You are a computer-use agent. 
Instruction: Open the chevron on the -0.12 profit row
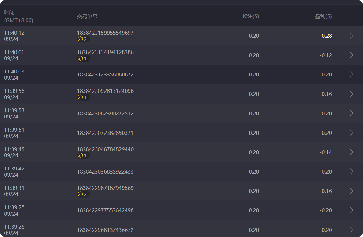(x=351, y=55)
